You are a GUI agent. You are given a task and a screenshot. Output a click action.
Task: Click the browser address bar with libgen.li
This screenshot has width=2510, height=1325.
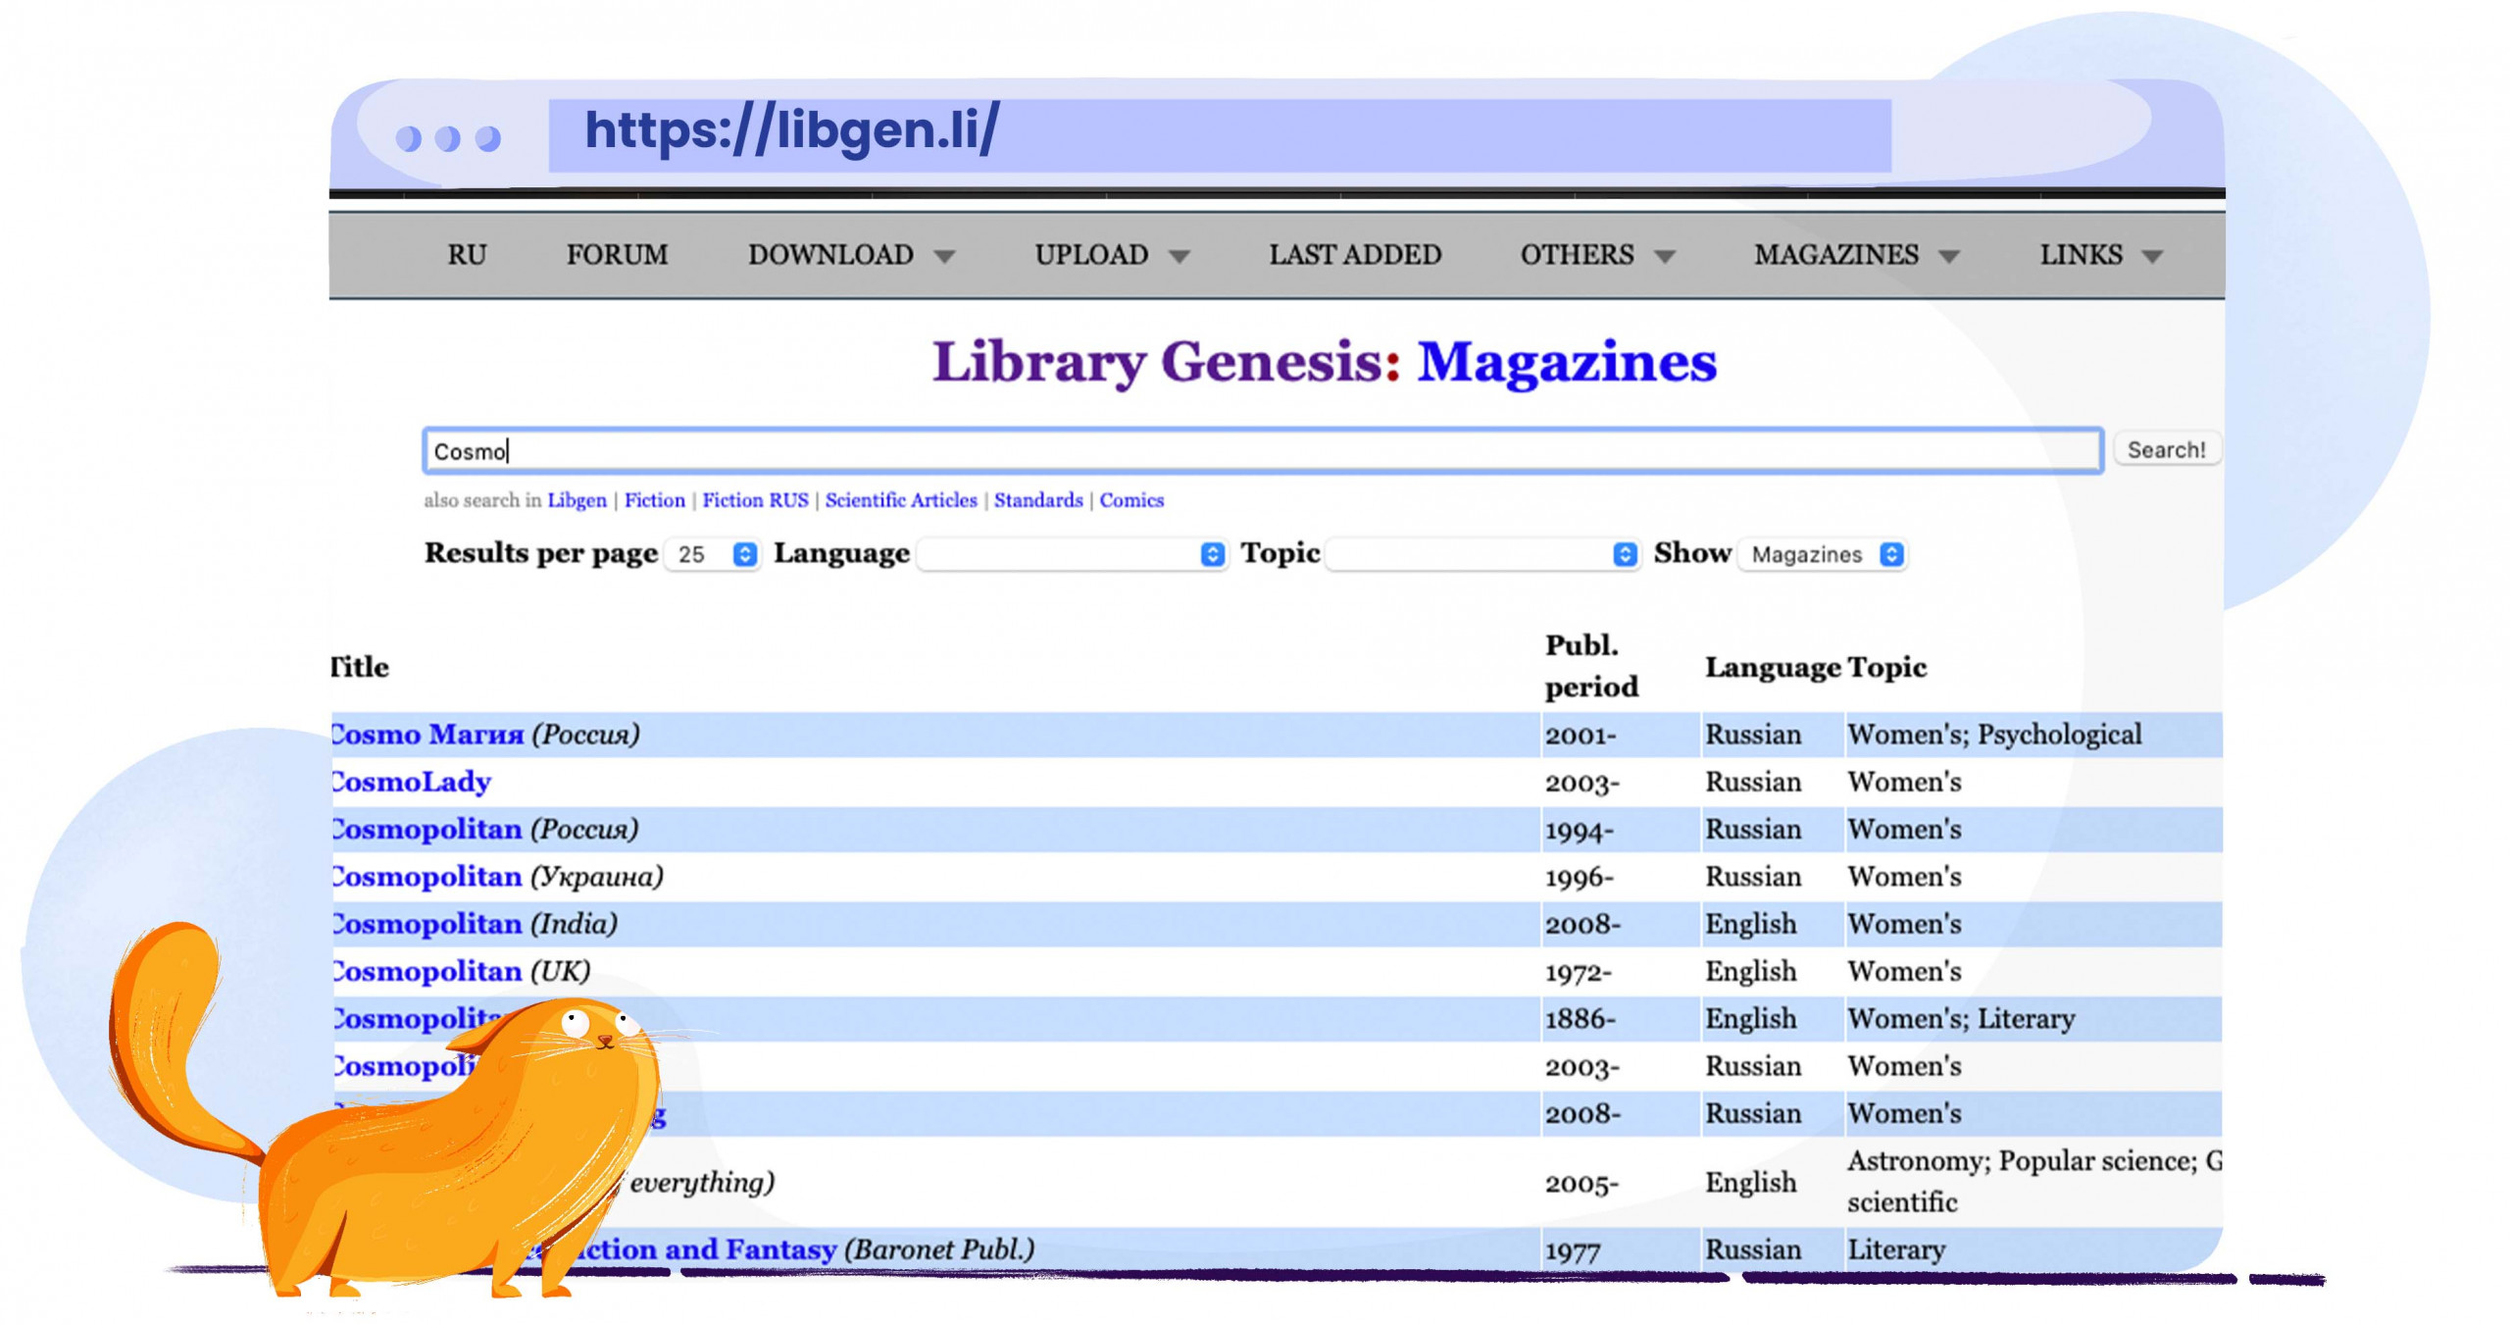pyautogui.click(x=1220, y=134)
